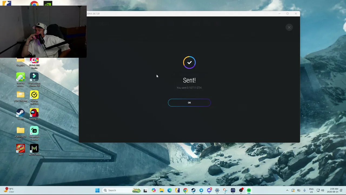Screen dimensions: 346x195
Task: Open TikTok LIVE Studio desktop shortcut
Action: pyautogui.click(x=34, y=63)
